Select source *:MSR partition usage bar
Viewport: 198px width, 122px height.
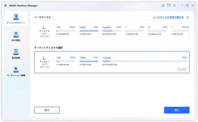click(x=89, y=31)
